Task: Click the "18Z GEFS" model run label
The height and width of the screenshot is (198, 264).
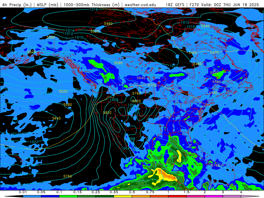Action: (175, 5)
